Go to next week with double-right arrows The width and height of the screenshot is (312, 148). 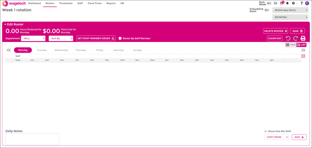tap(303, 50)
